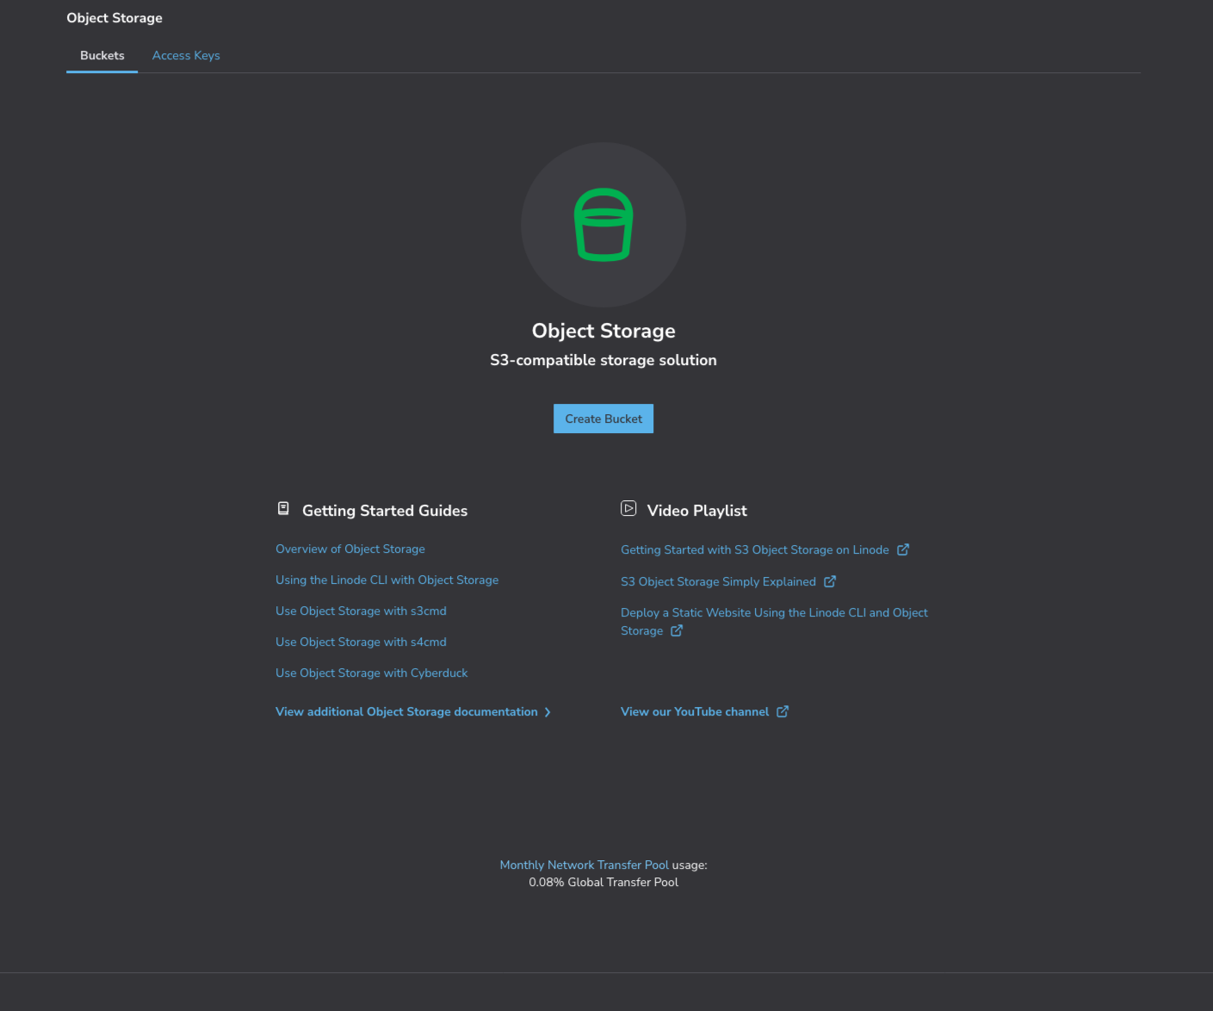Viewport: 1213px width, 1011px height.
Task: Click external link icon after Deploy Static Website
Action: click(x=677, y=630)
